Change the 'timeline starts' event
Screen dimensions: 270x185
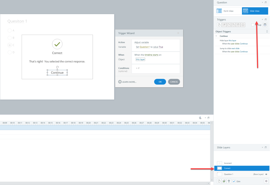tap(151, 55)
